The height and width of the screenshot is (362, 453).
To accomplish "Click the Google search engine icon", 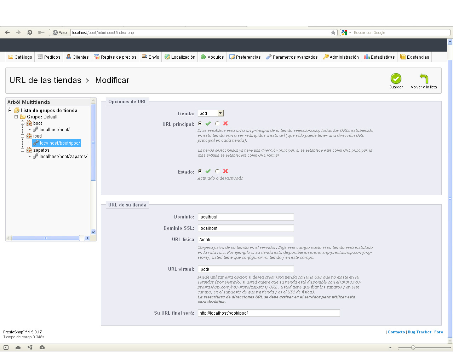I will click(344, 33).
